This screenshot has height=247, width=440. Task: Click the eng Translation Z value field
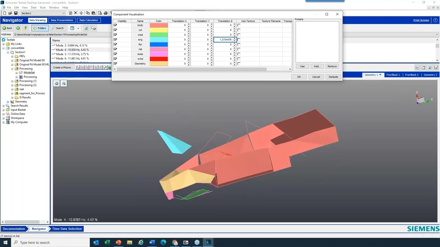tap(223, 40)
